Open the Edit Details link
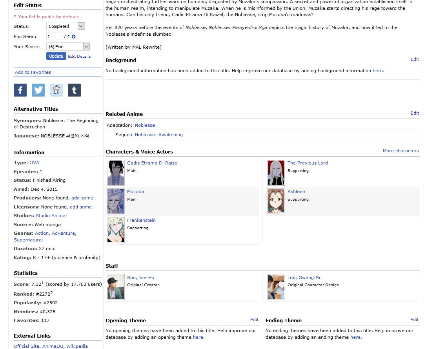This screenshot has width=426, height=349. [x=79, y=57]
